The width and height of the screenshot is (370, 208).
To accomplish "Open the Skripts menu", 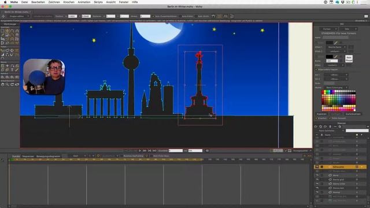I will click(98, 2).
